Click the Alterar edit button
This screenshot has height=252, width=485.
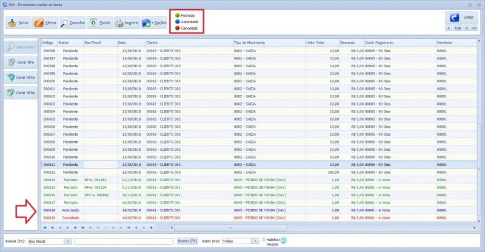point(46,24)
